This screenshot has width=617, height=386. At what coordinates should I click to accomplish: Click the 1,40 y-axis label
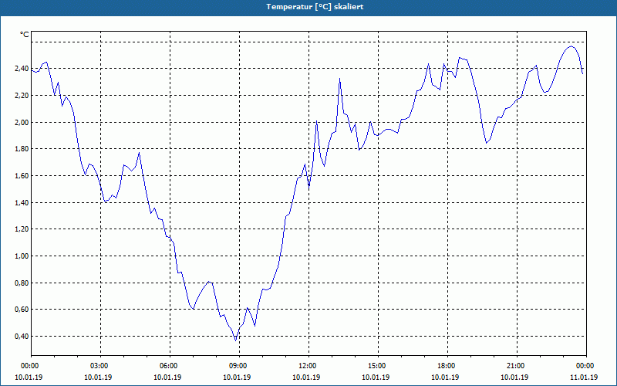[x=22, y=203]
